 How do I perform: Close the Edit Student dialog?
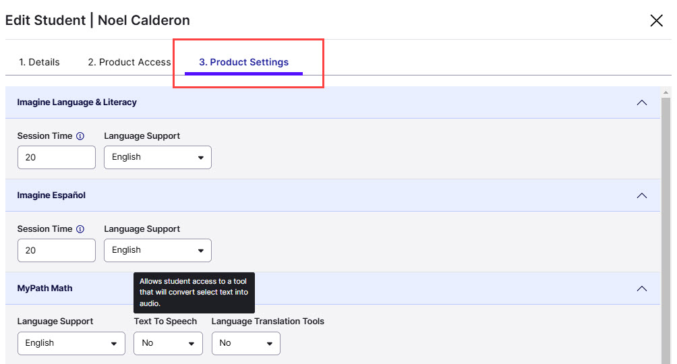pos(656,21)
